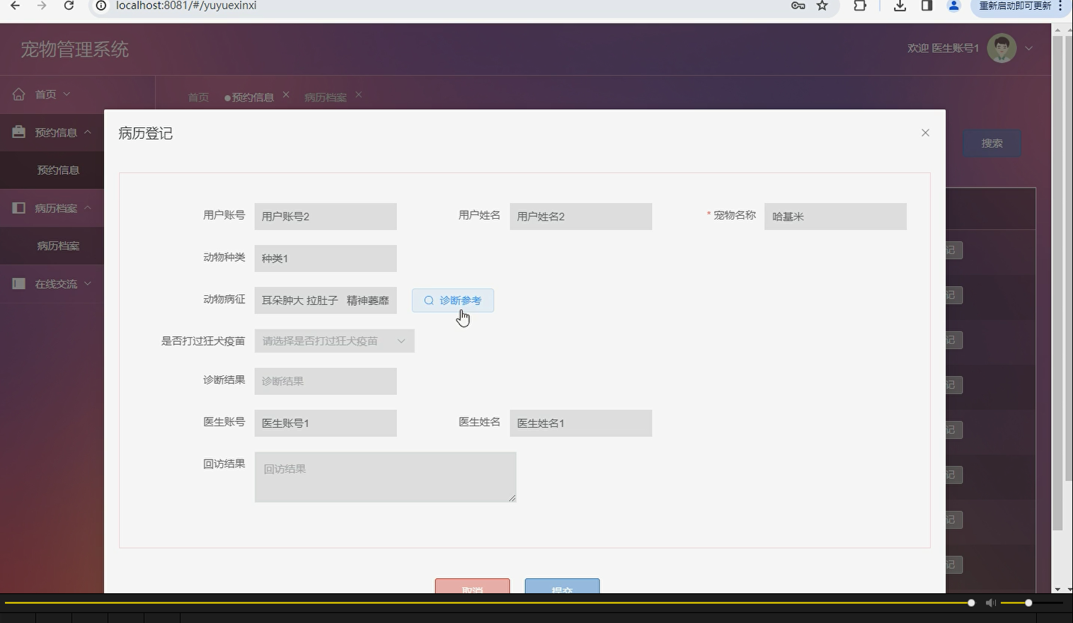Screen dimensions: 1073x623
Task: Open the rabies vaccine dropdown
Action: pos(334,341)
